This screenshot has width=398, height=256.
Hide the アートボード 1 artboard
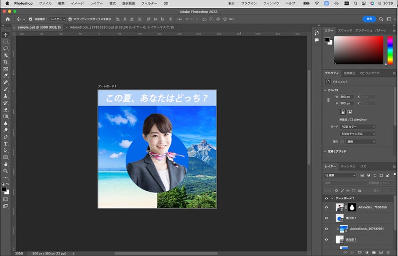tap(326, 198)
